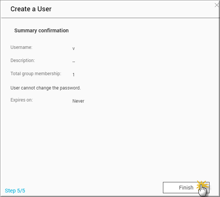Click the Finish button
This screenshot has width=220, height=197.
[x=186, y=188]
